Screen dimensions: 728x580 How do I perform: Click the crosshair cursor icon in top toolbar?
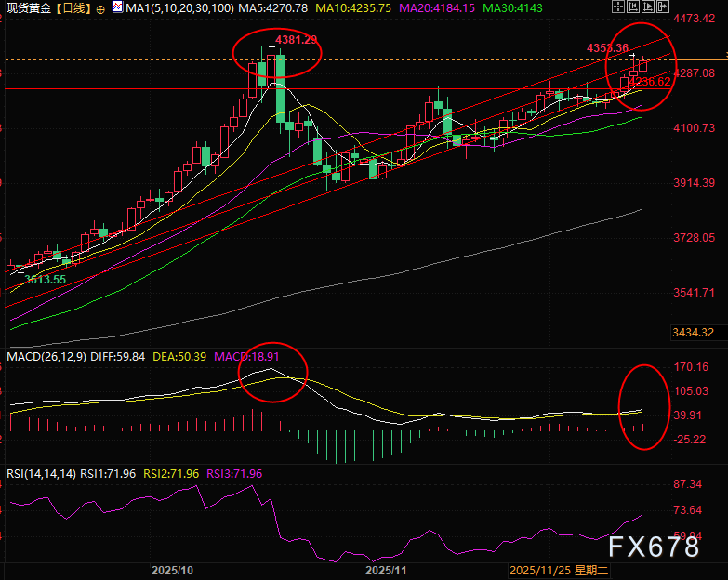click(x=618, y=7)
